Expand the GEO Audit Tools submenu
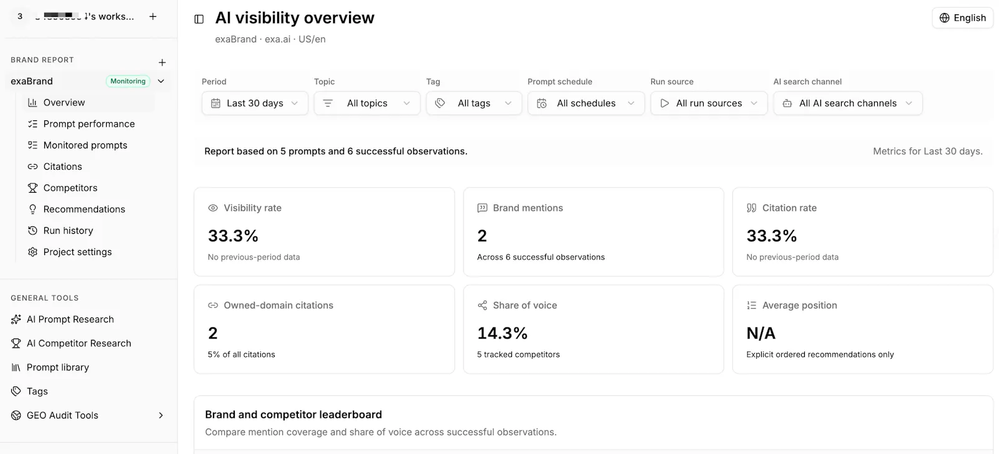999x454 pixels. 161,415
